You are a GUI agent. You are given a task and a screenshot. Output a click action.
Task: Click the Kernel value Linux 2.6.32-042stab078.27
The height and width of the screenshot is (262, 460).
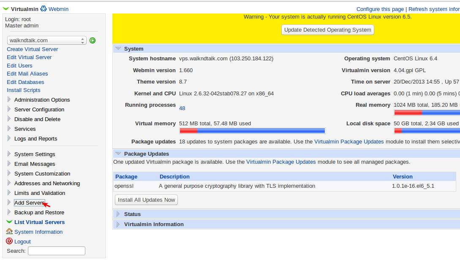point(226,94)
